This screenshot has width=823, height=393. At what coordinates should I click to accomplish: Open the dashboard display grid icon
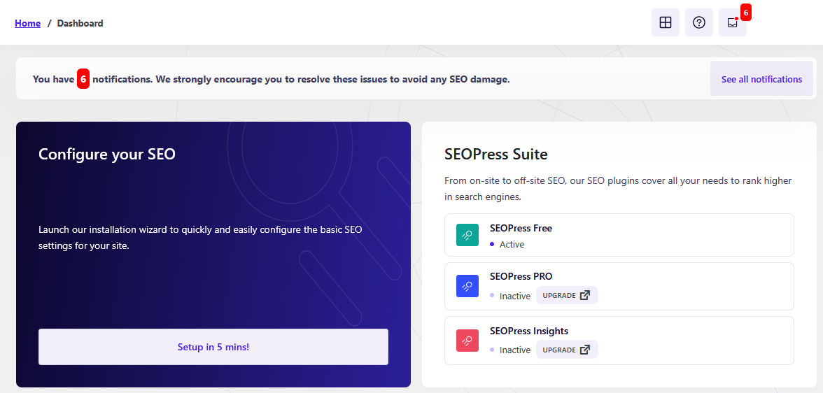pos(665,22)
